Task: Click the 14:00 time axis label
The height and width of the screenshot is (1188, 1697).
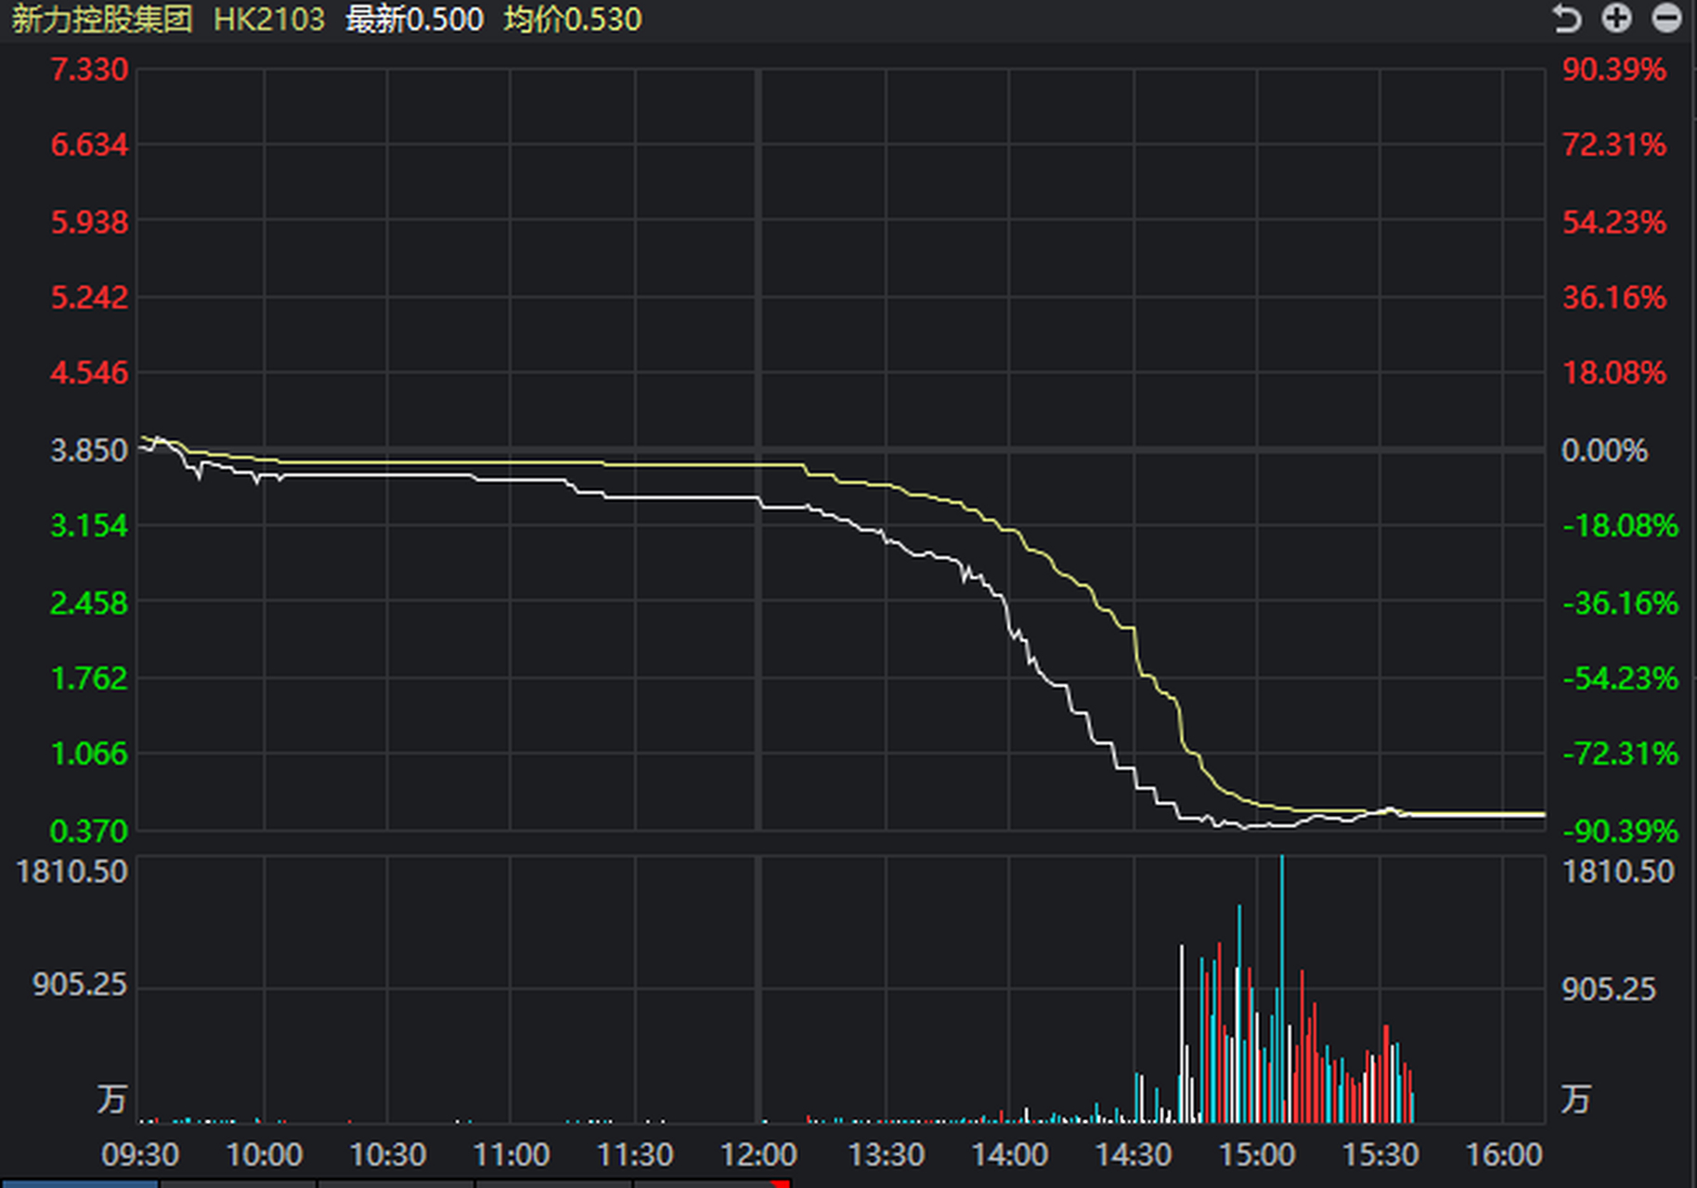Action: pyautogui.click(x=1010, y=1155)
